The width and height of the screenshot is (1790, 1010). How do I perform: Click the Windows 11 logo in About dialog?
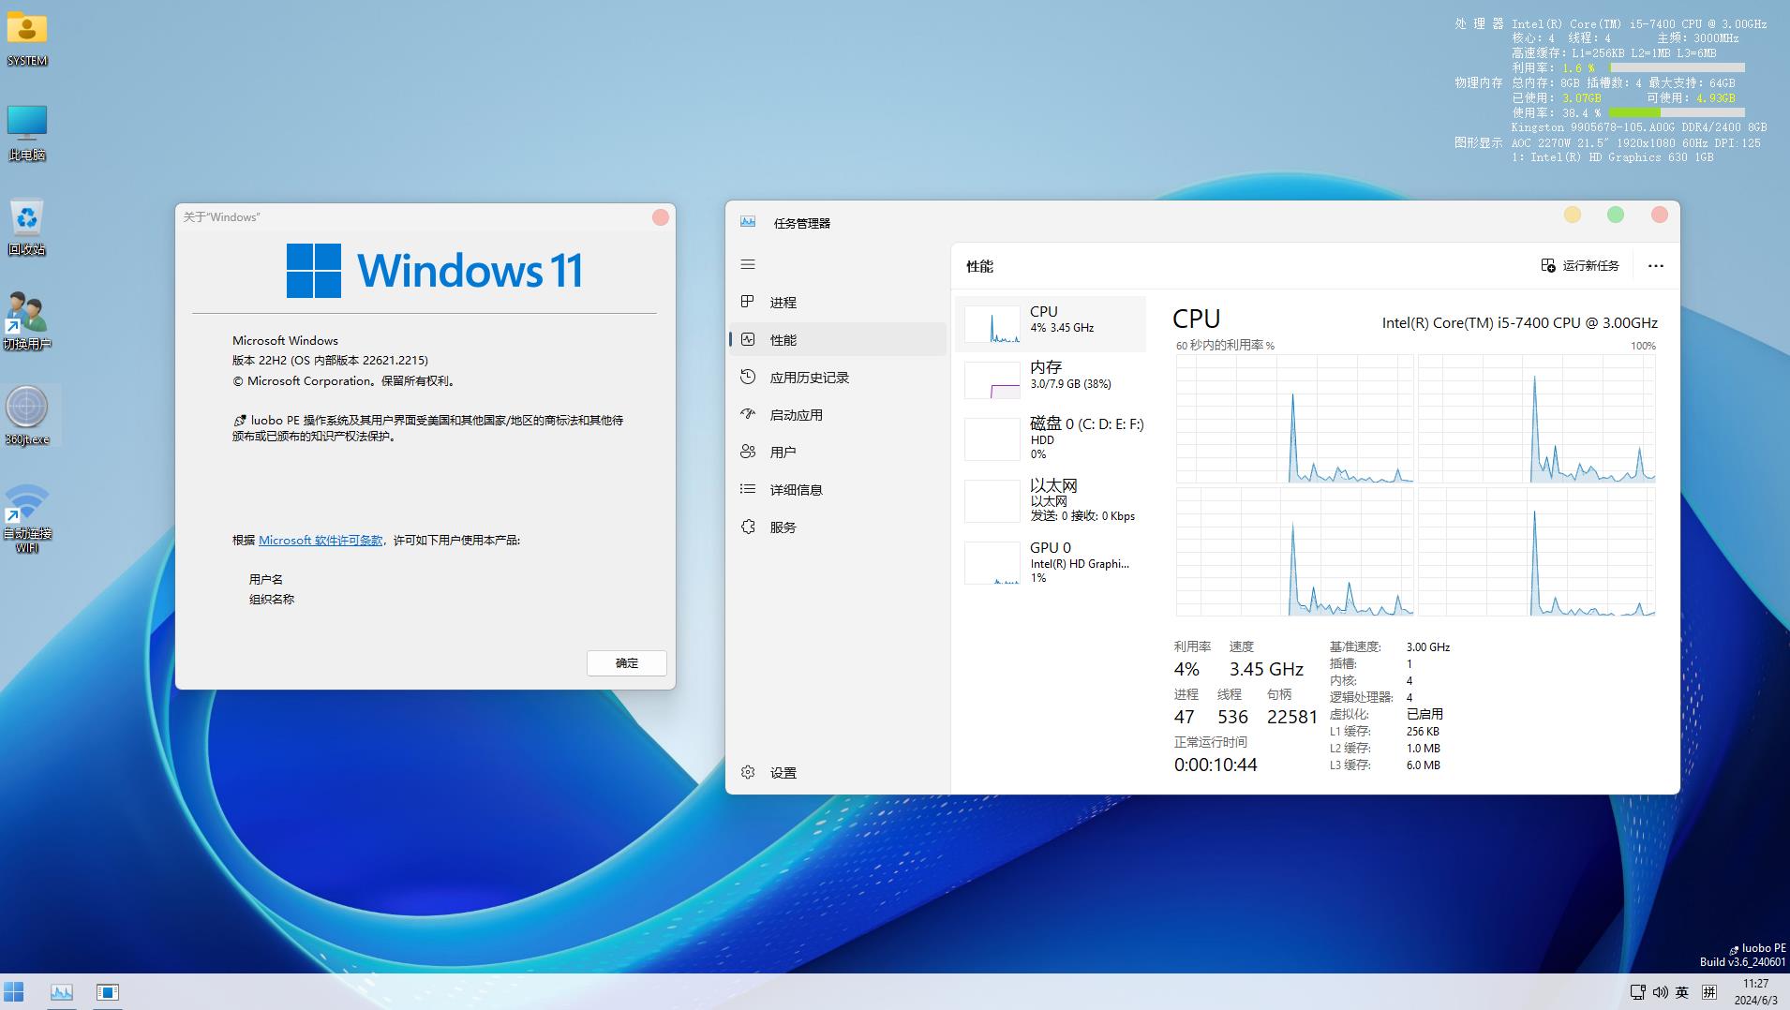click(434, 271)
